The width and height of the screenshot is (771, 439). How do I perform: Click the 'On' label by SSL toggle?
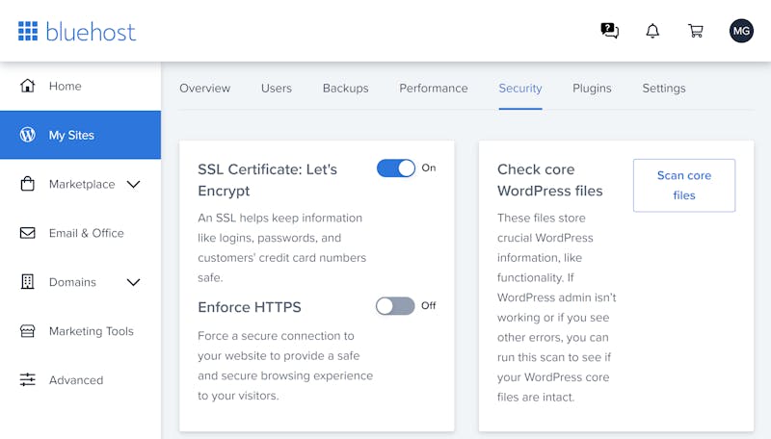click(429, 168)
